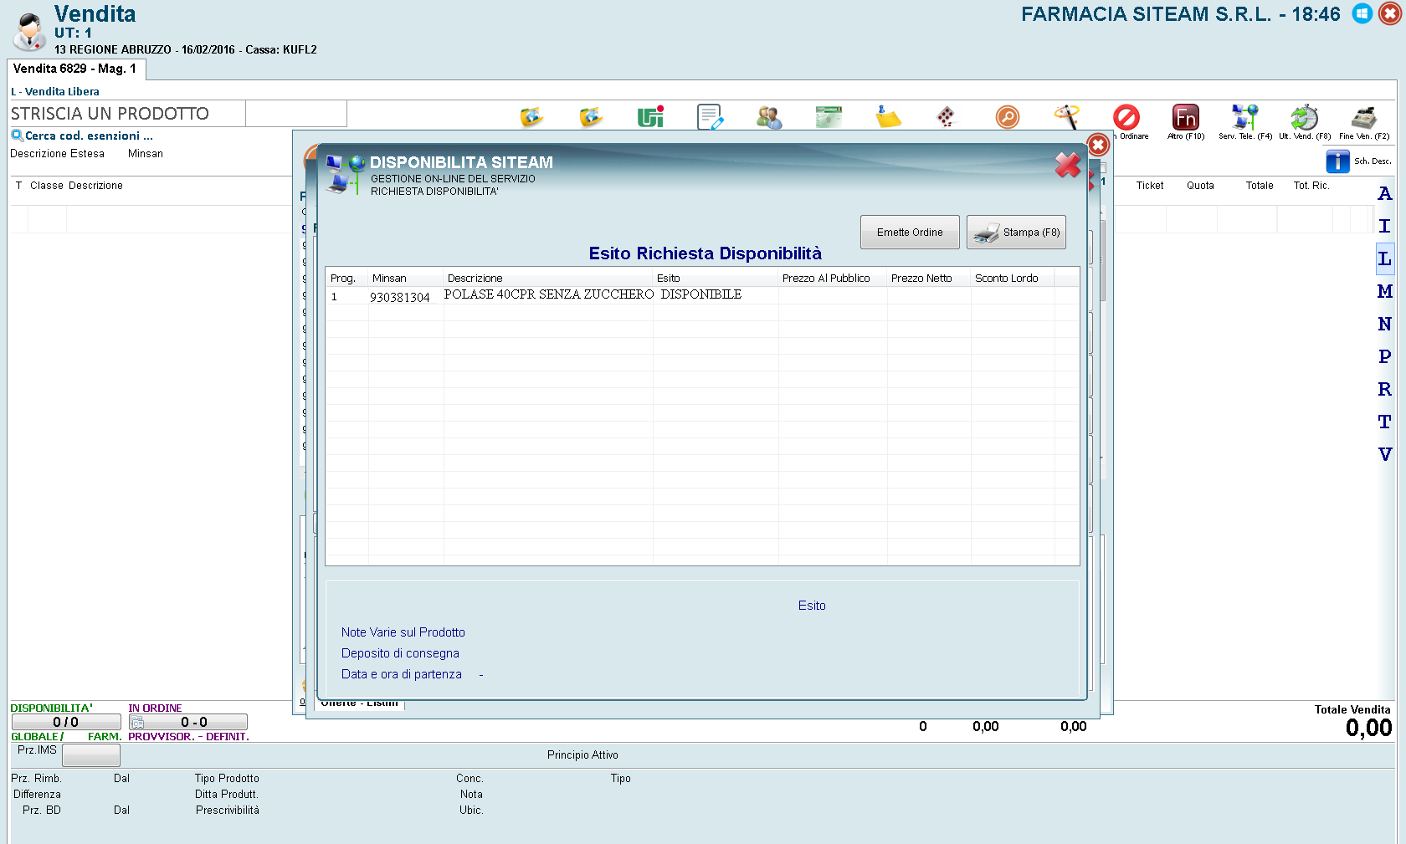The image size is (1406, 844).
Task: Click the Classe column header in the sale grid
Action: (47, 186)
